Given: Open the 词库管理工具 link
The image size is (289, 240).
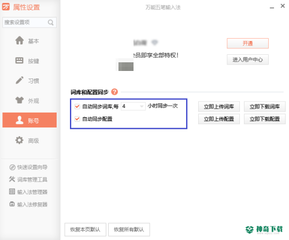Looking at the screenshot, I should click(x=28, y=179).
